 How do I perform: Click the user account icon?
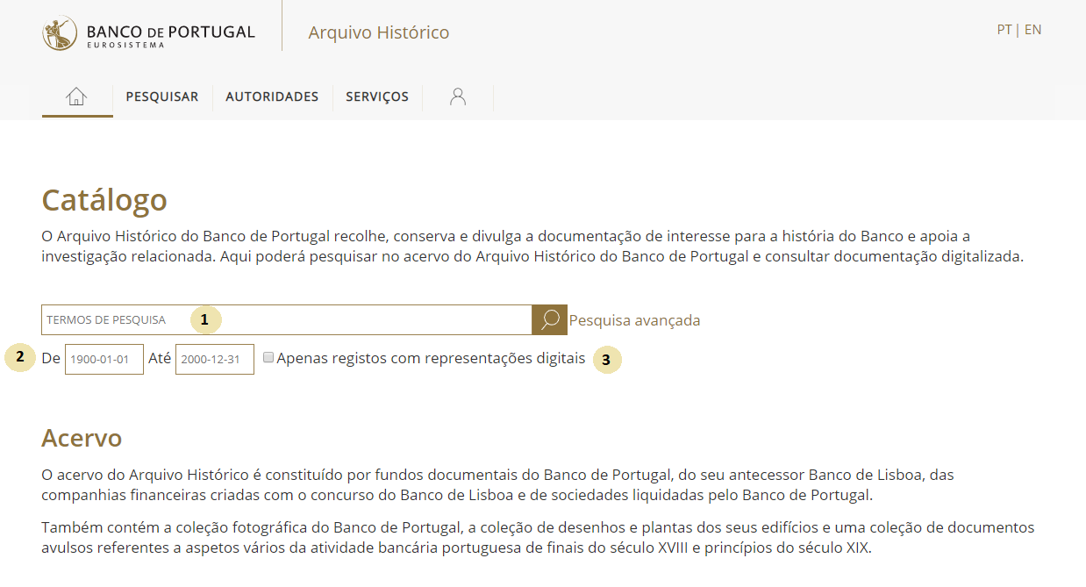coord(458,97)
